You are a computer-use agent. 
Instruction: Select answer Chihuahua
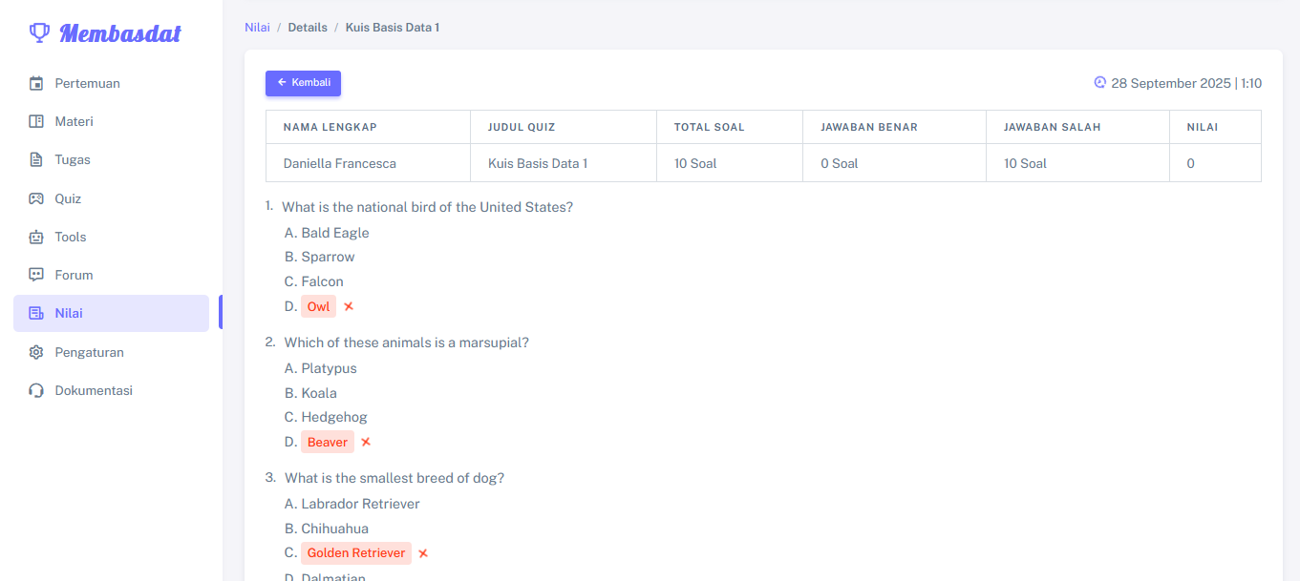point(334,529)
